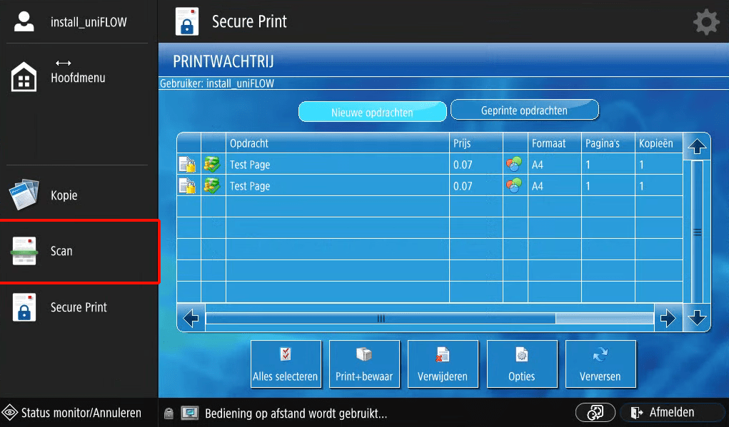
Task: Open the settings gear icon
Action: coord(705,21)
